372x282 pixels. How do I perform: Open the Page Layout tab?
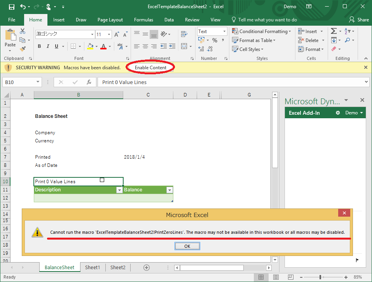click(x=110, y=20)
